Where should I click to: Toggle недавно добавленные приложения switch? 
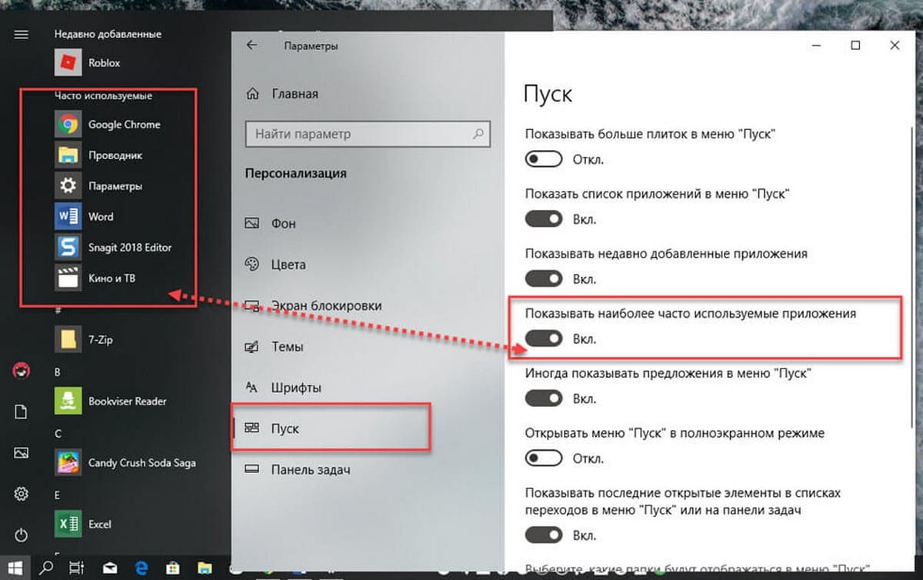point(545,278)
